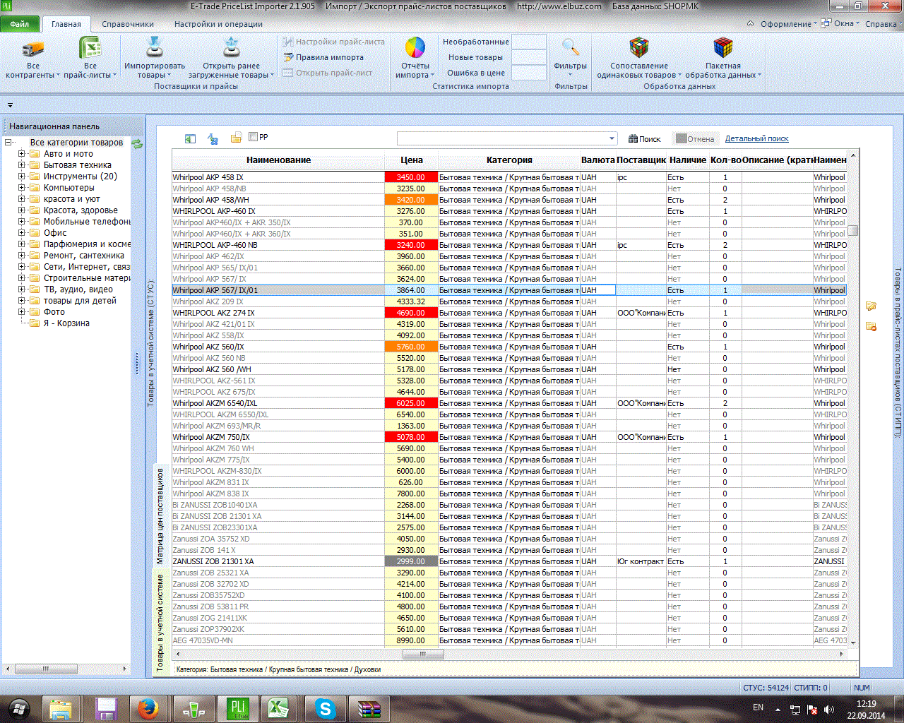Open Пакетная обработка данных cube button
904x723 pixels.
click(x=722, y=58)
